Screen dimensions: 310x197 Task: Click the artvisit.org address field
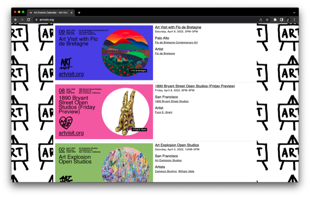pos(146,20)
